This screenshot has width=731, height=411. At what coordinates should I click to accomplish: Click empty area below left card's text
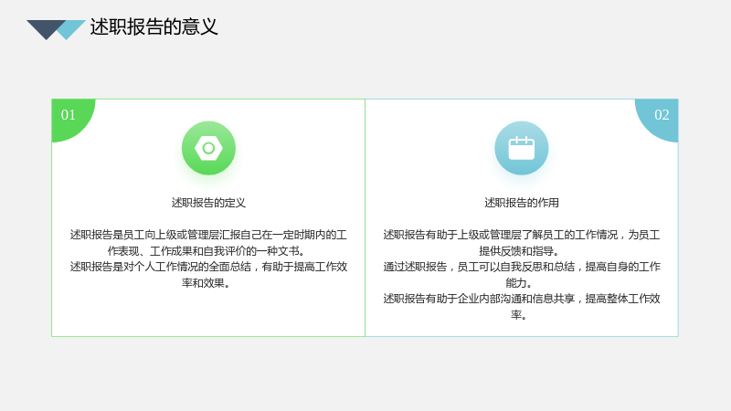[x=208, y=312]
